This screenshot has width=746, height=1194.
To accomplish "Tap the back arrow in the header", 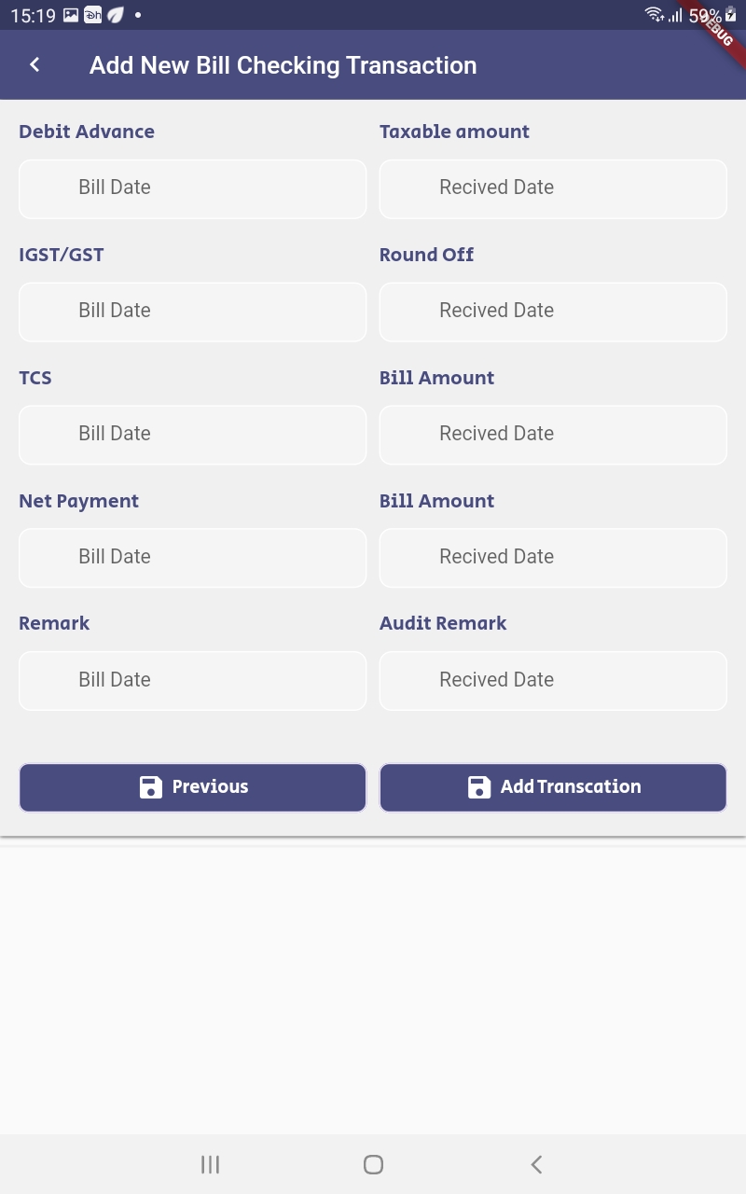I will pos(35,64).
